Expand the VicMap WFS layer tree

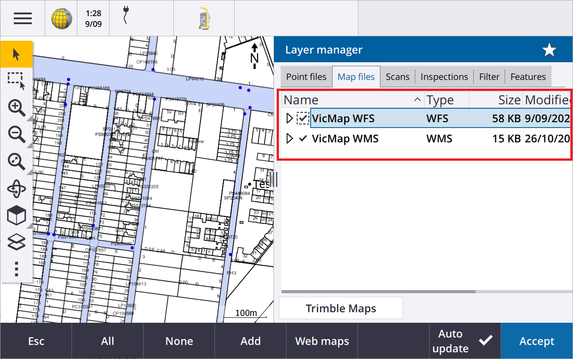coord(289,119)
